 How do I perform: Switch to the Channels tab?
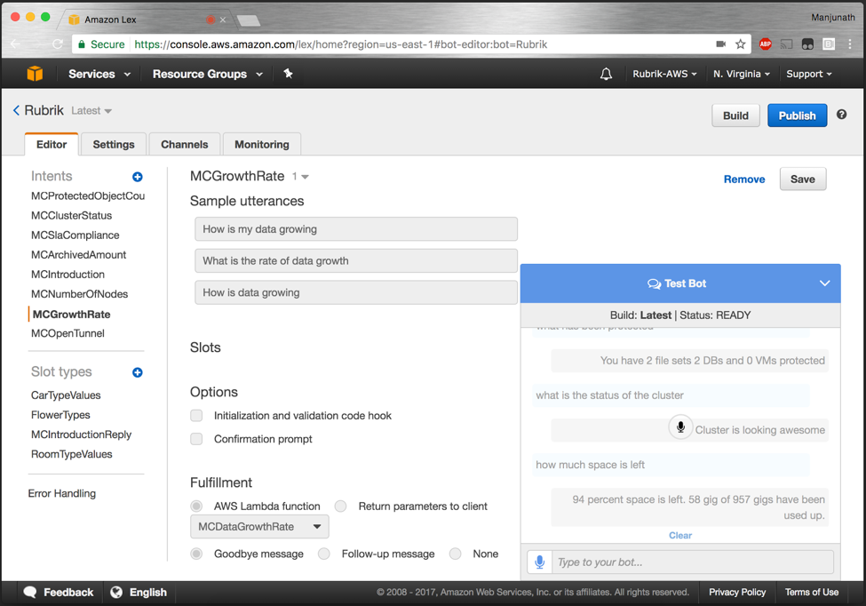click(x=185, y=144)
